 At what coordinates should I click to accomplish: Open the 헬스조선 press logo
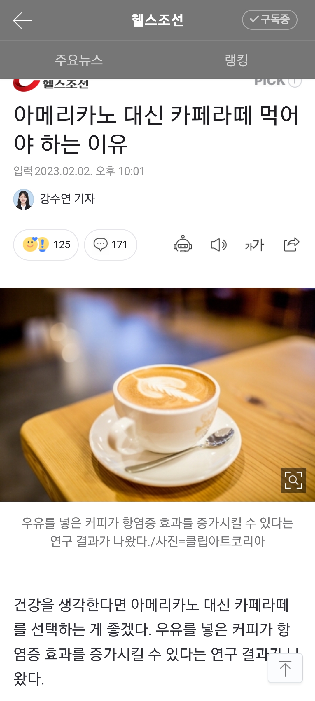pos(51,85)
